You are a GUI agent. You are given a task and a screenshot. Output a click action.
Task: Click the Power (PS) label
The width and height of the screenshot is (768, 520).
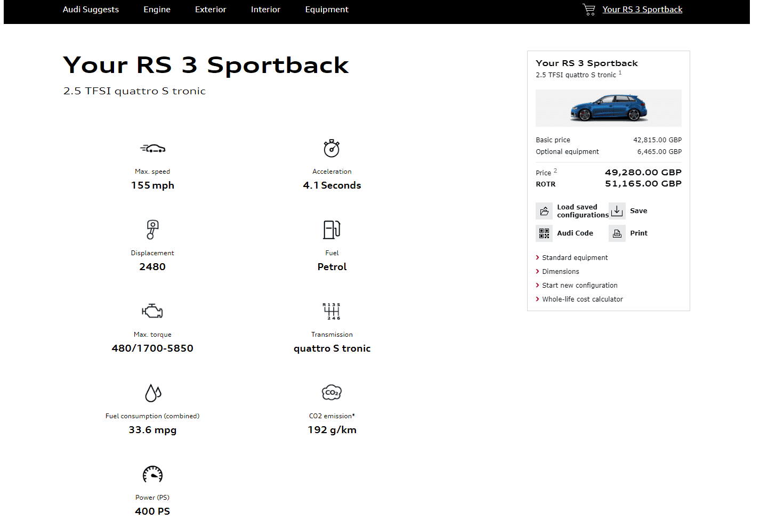click(152, 498)
